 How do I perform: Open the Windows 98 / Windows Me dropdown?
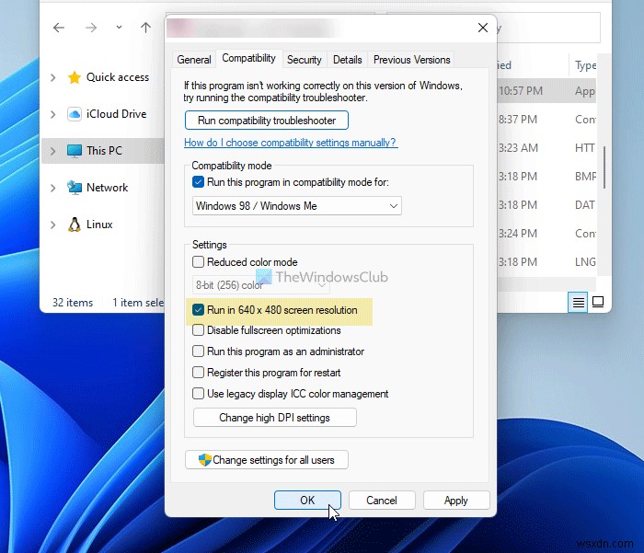click(297, 206)
